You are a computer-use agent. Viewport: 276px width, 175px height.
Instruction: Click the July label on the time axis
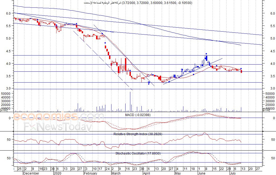[x=232, y=173]
